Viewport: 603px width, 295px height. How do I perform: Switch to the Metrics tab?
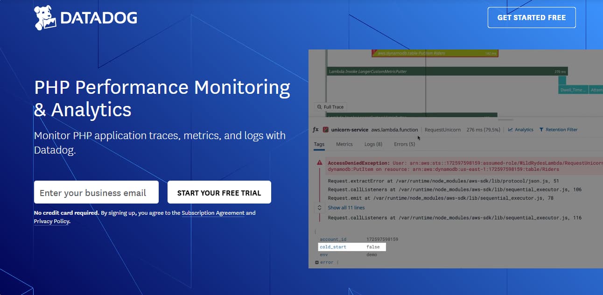pos(344,144)
